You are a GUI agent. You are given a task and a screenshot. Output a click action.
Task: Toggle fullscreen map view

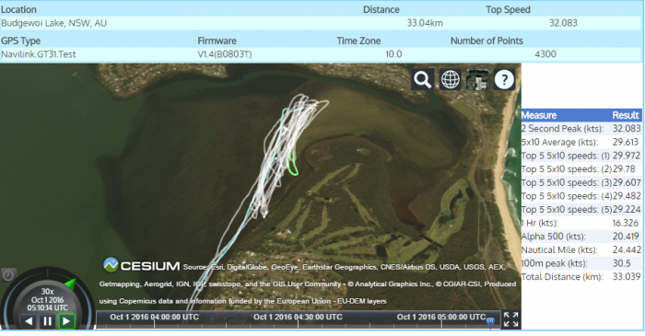510,319
